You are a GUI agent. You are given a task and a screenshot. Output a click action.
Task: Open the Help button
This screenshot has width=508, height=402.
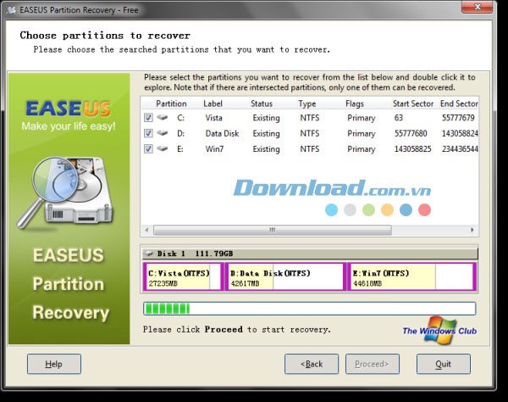click(x=54, y=364)
